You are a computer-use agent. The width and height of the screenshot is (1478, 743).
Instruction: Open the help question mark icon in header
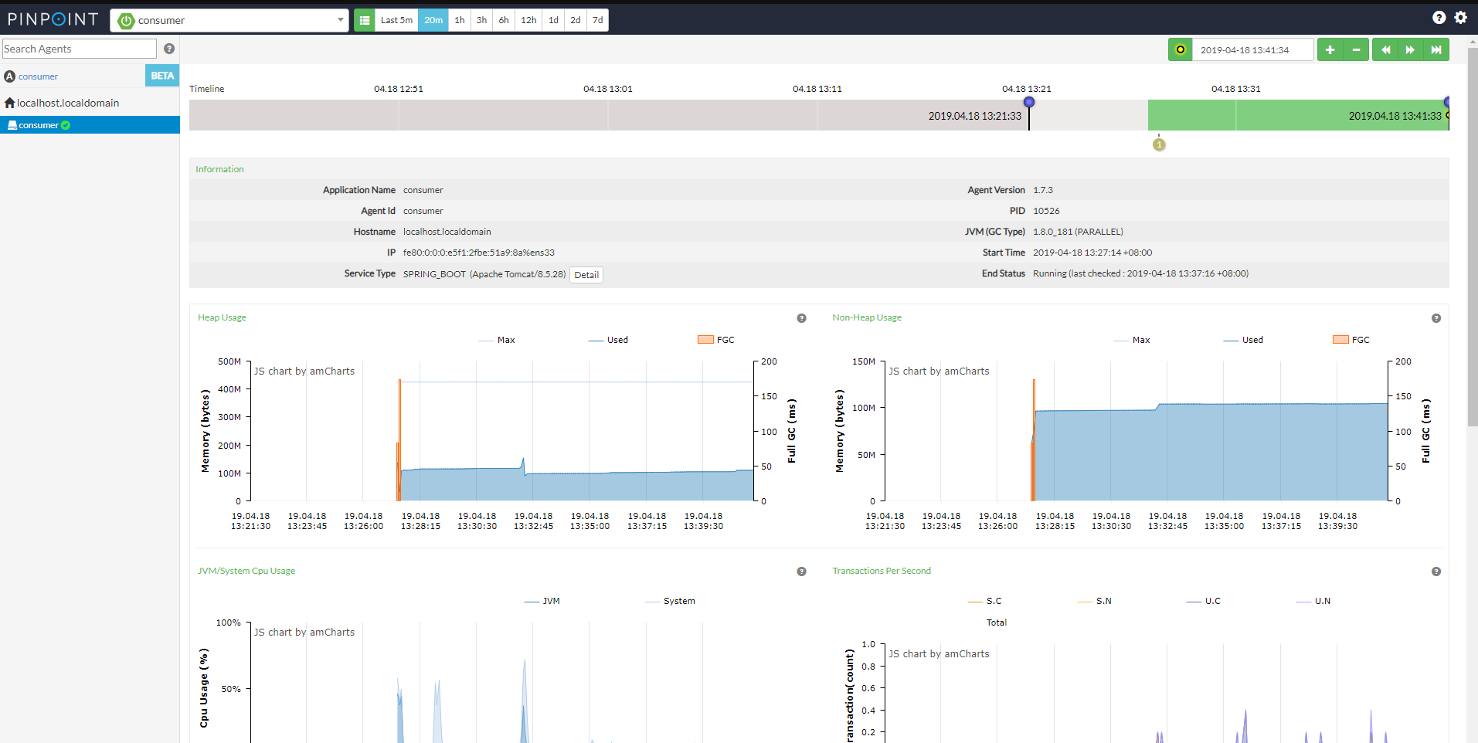click(x=1439, y=17)
